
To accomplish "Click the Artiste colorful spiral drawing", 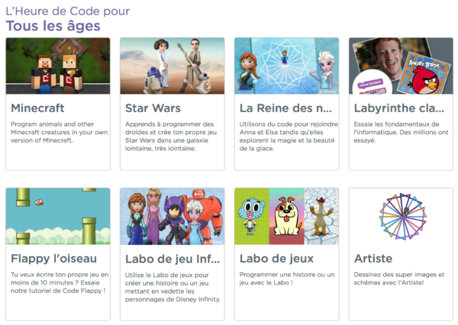I will [x=403, y=217].
